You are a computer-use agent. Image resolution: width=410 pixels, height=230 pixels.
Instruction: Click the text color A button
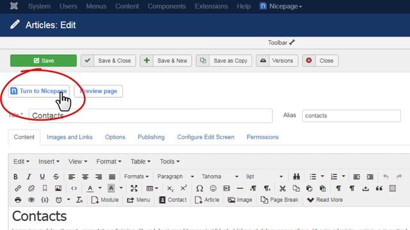90,188
